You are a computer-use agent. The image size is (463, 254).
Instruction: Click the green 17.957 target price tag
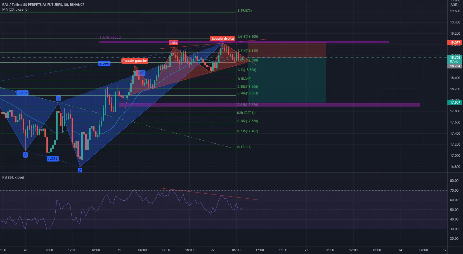454,103
